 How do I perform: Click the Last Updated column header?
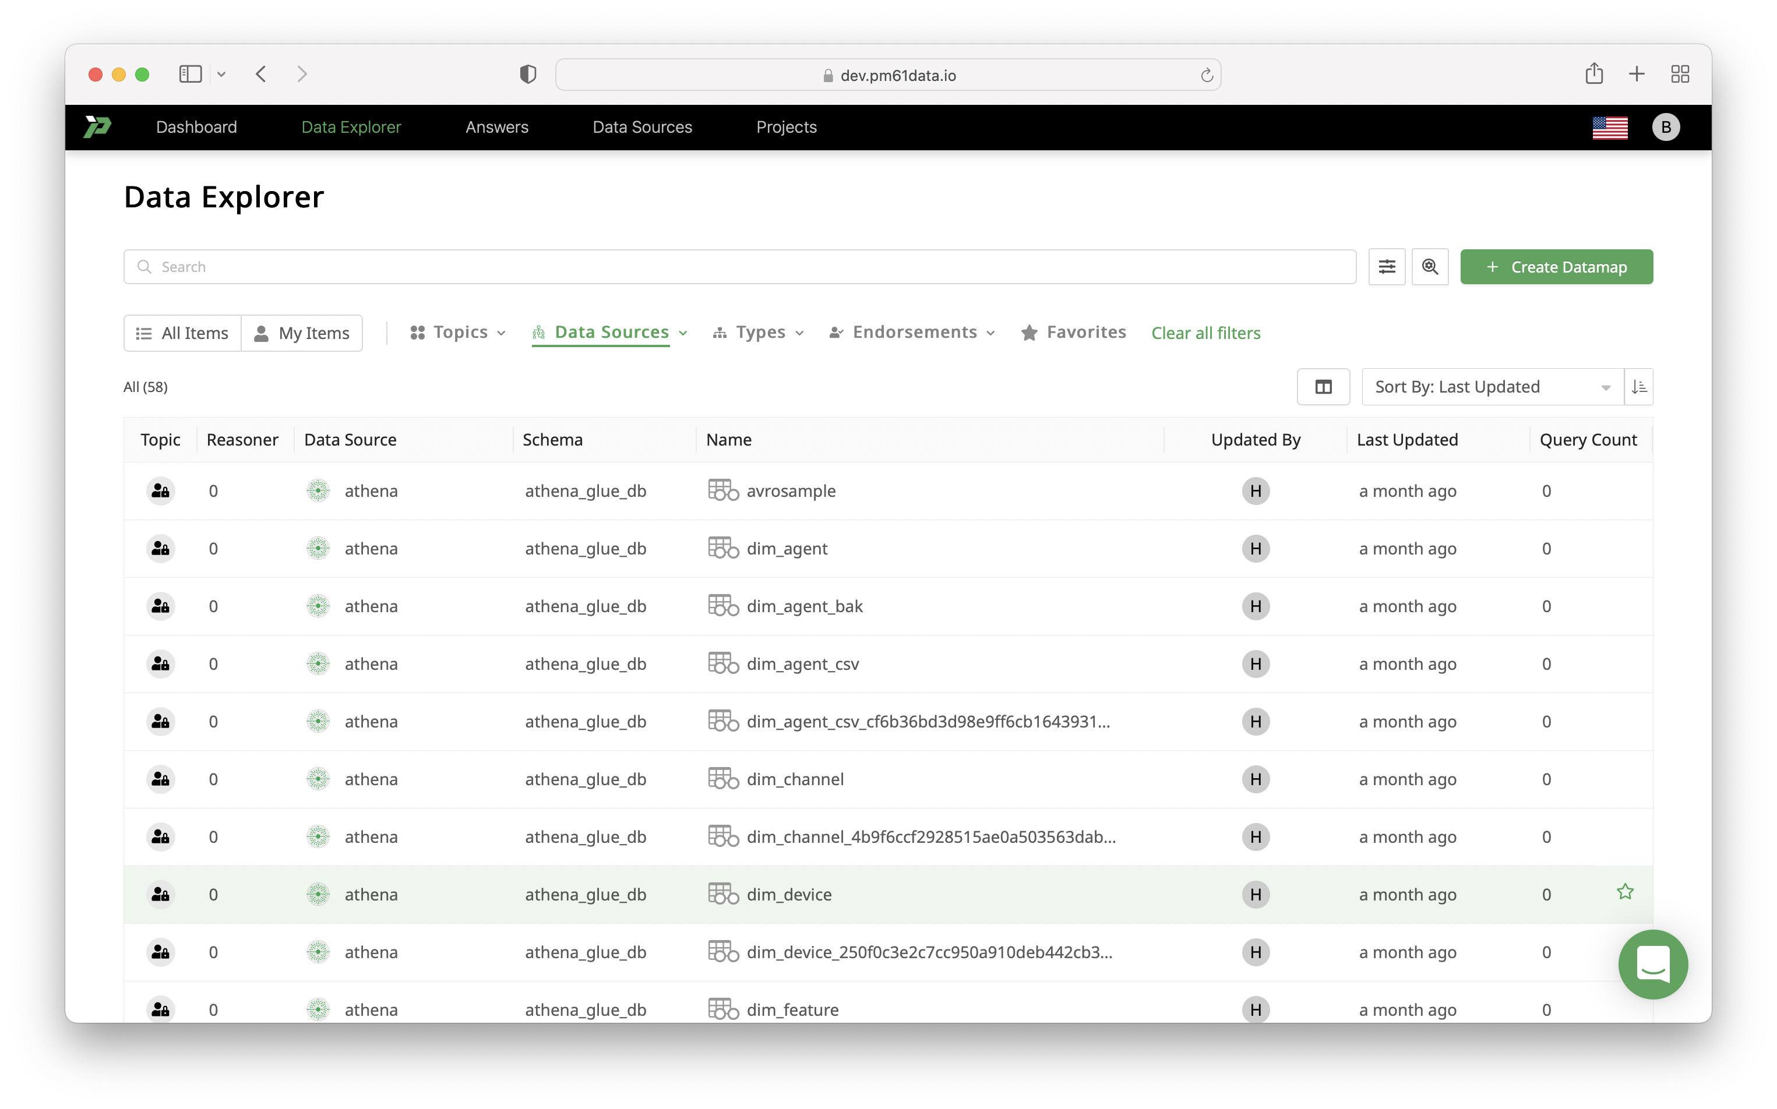click(x=1406, y=439)
